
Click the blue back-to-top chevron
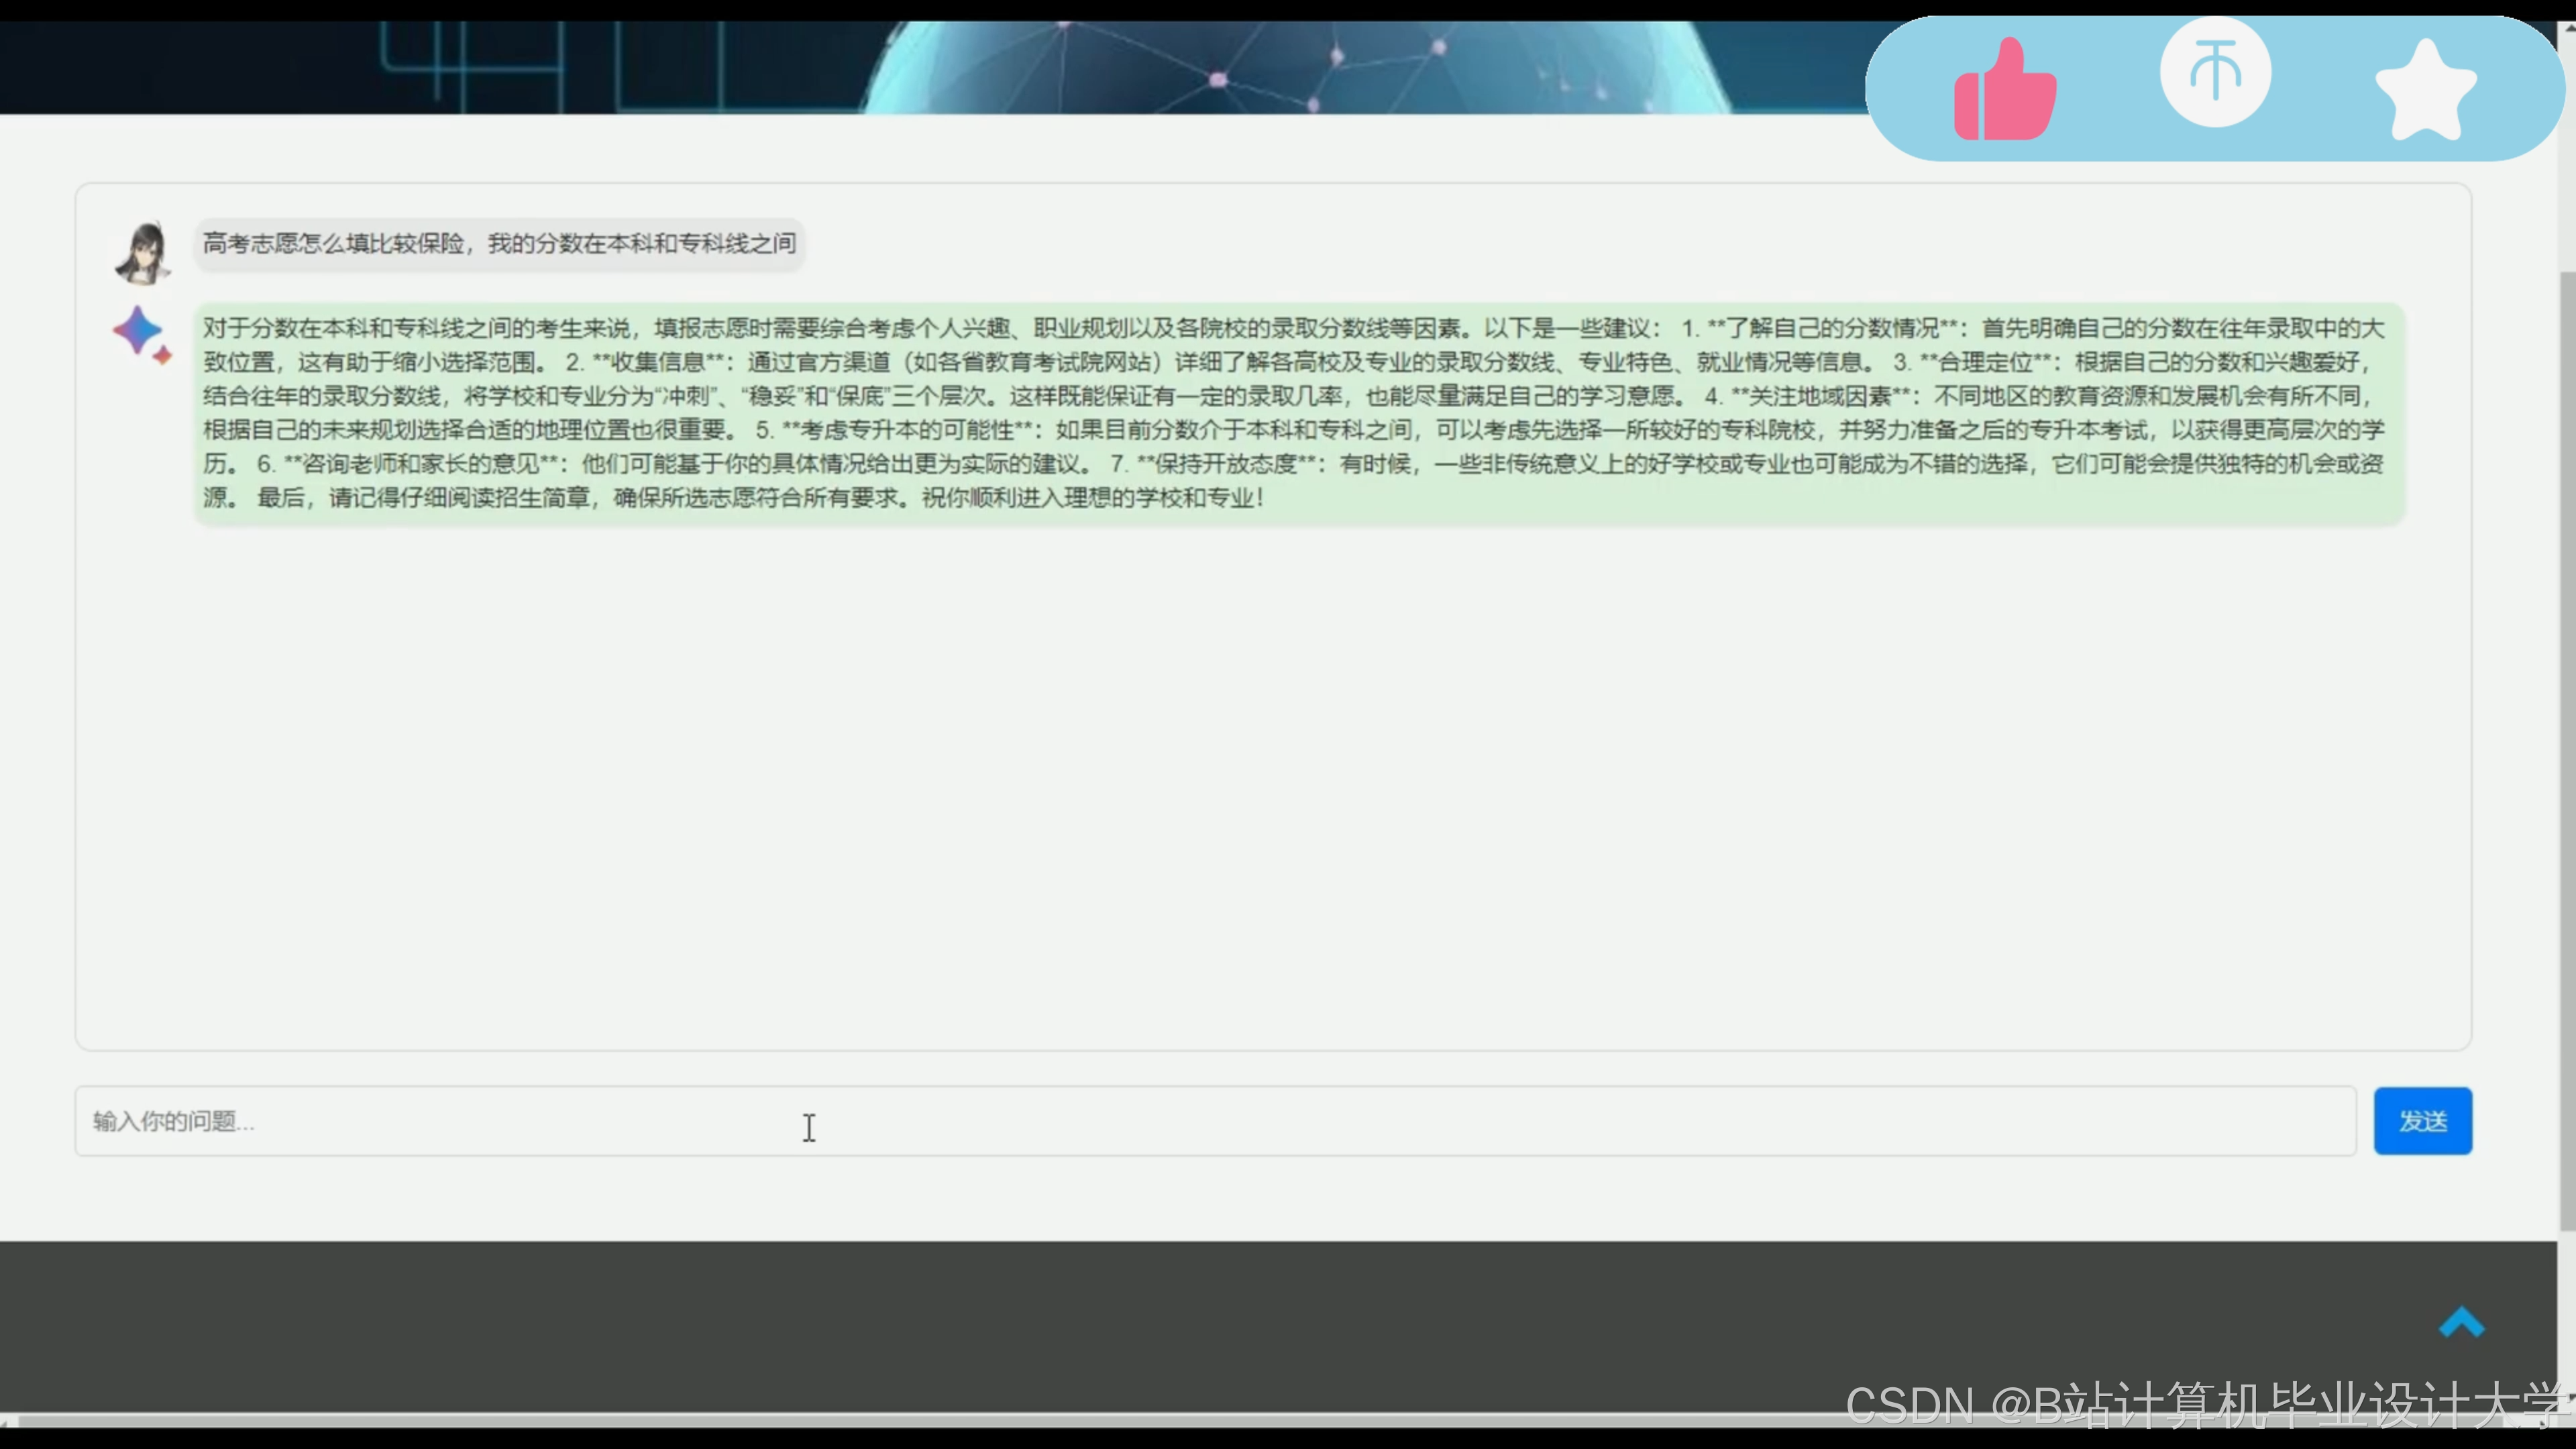coord(2461,1322)
